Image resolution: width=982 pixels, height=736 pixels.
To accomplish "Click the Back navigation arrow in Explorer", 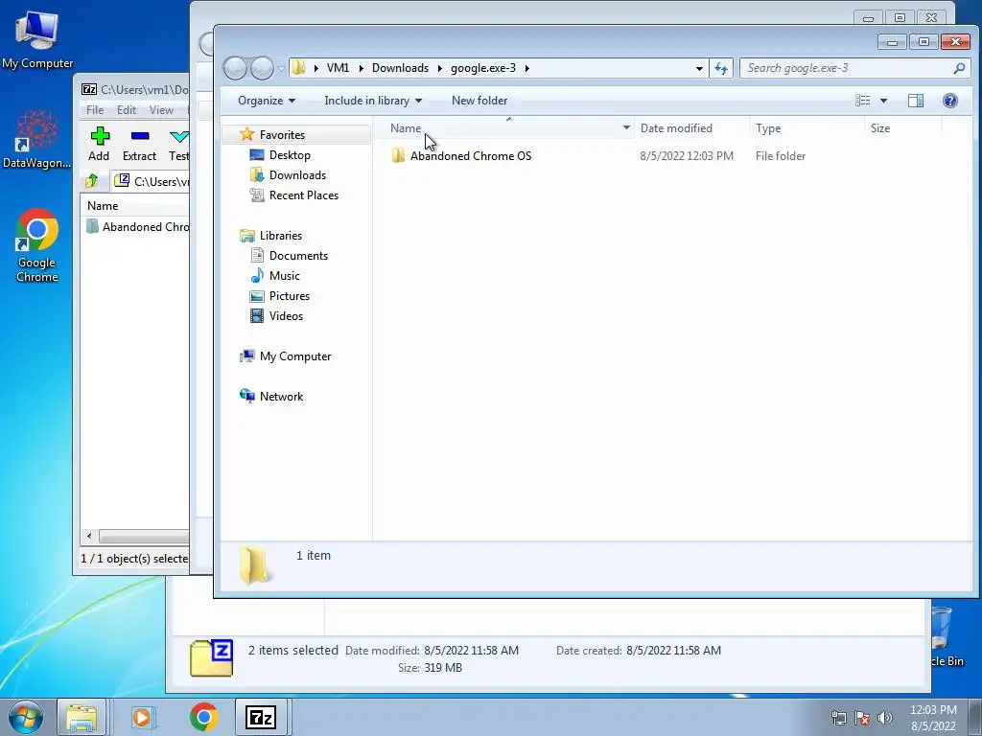I will pos(236,68).
